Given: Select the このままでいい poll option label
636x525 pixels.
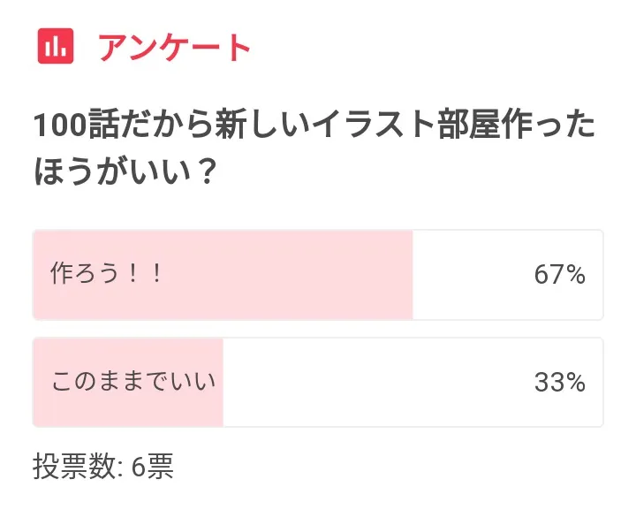Looking at the screenshot, I should coord(134,382).
